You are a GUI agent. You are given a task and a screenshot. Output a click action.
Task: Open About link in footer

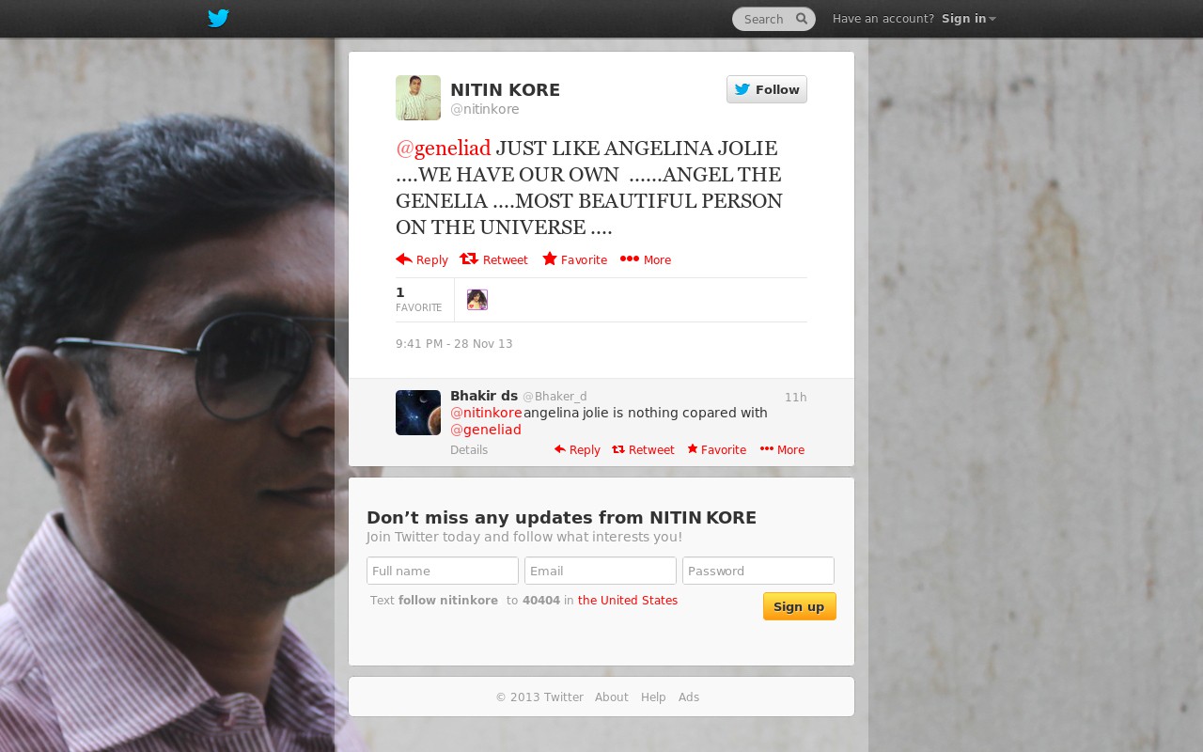coord(611,697)
